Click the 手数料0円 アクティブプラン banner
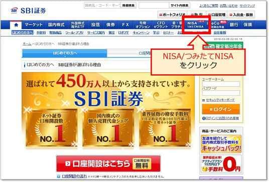The image size is (269, 182). (x=221, y=164)
